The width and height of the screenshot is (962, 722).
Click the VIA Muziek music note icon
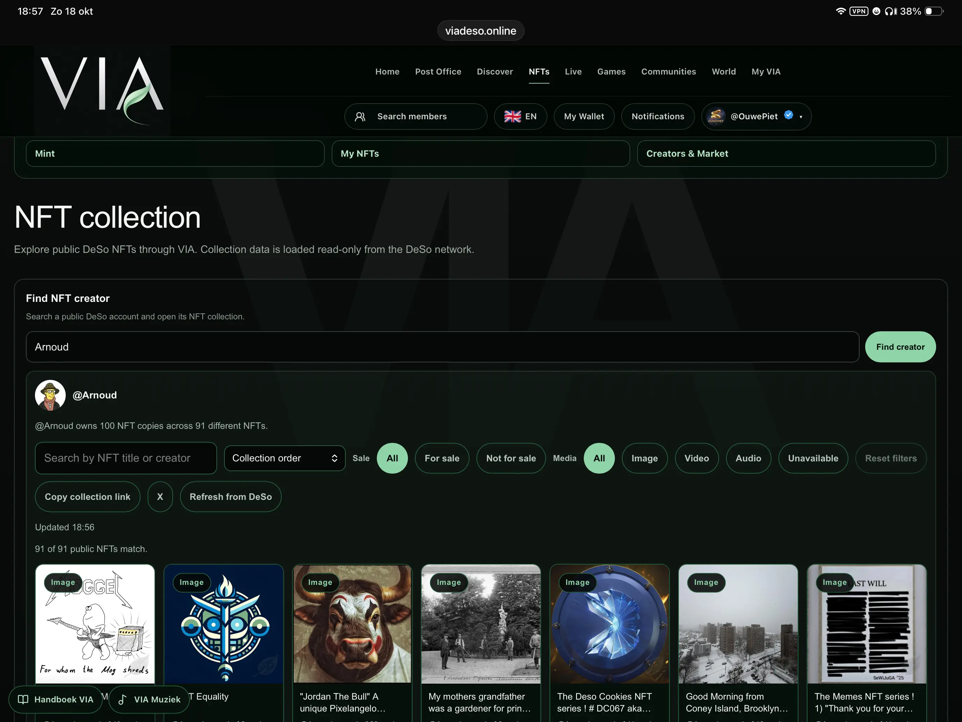pyautogui.click(x=123, y=699)
